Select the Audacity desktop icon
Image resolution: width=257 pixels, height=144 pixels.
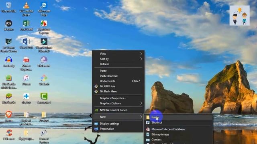coord(9,62)
